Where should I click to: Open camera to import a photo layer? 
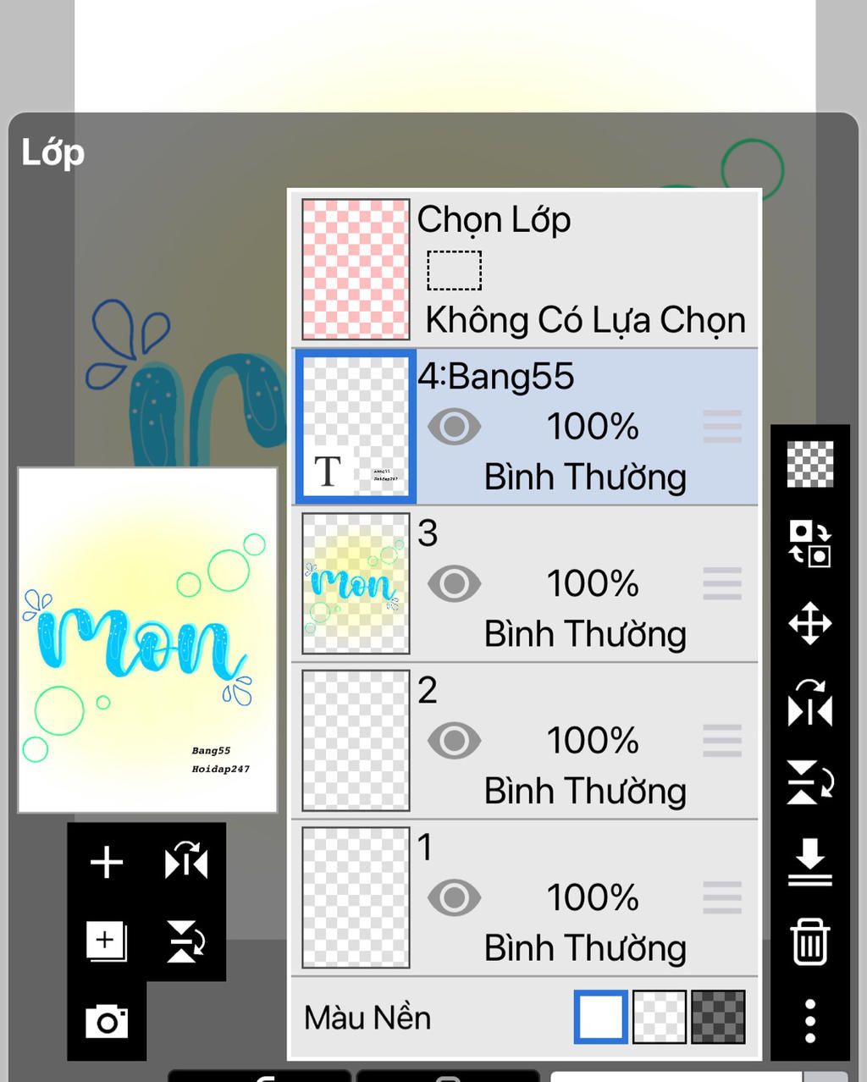pyautogui.click(x=107, y=1021)
